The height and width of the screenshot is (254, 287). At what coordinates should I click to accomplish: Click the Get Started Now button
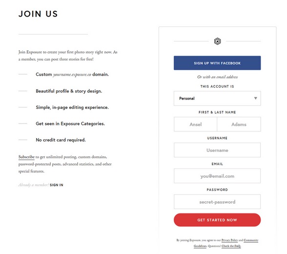tap(217, 220)
